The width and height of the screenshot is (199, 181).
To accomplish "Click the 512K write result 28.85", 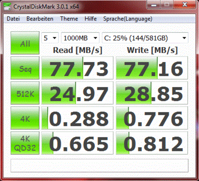I will click(152, 93).
